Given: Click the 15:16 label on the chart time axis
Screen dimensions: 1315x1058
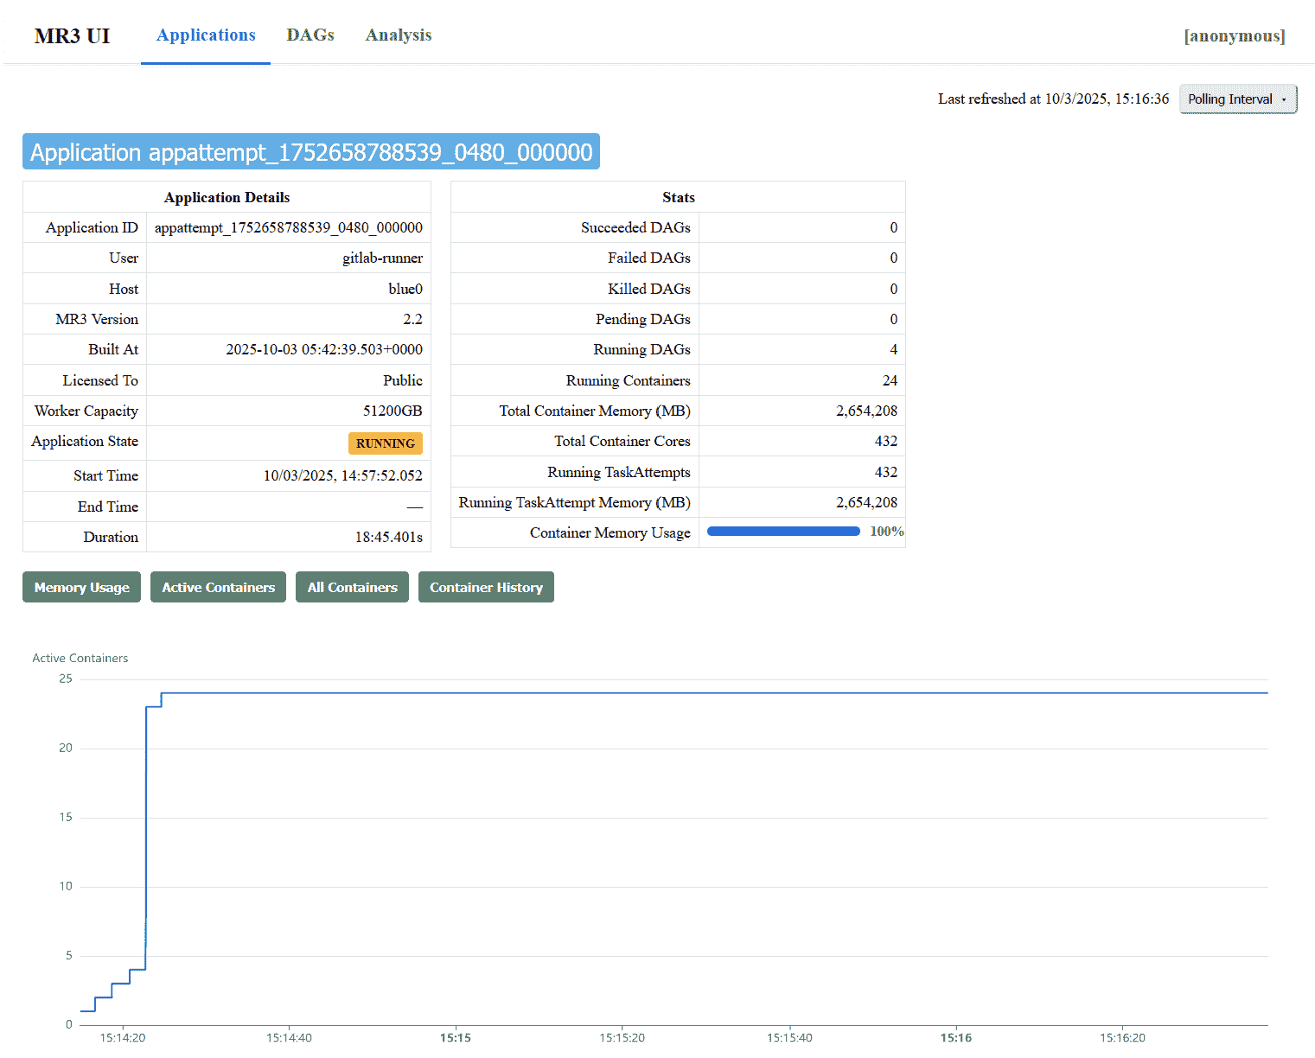Looking at the screenshot, I should click(955, 1037).
